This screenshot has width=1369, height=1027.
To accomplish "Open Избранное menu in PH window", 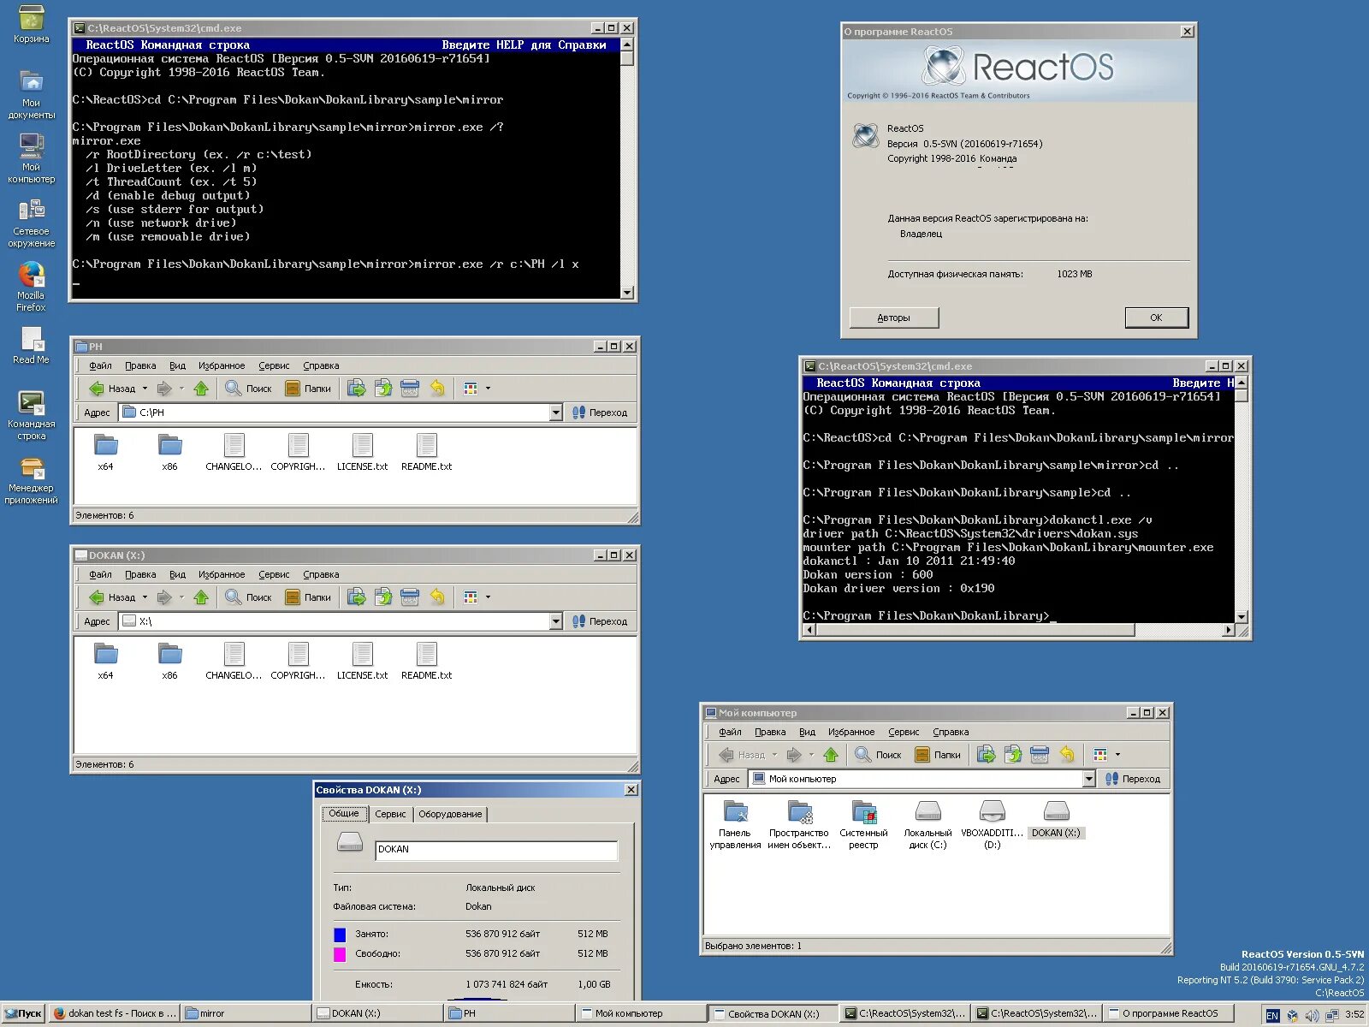I will (222, 365).
